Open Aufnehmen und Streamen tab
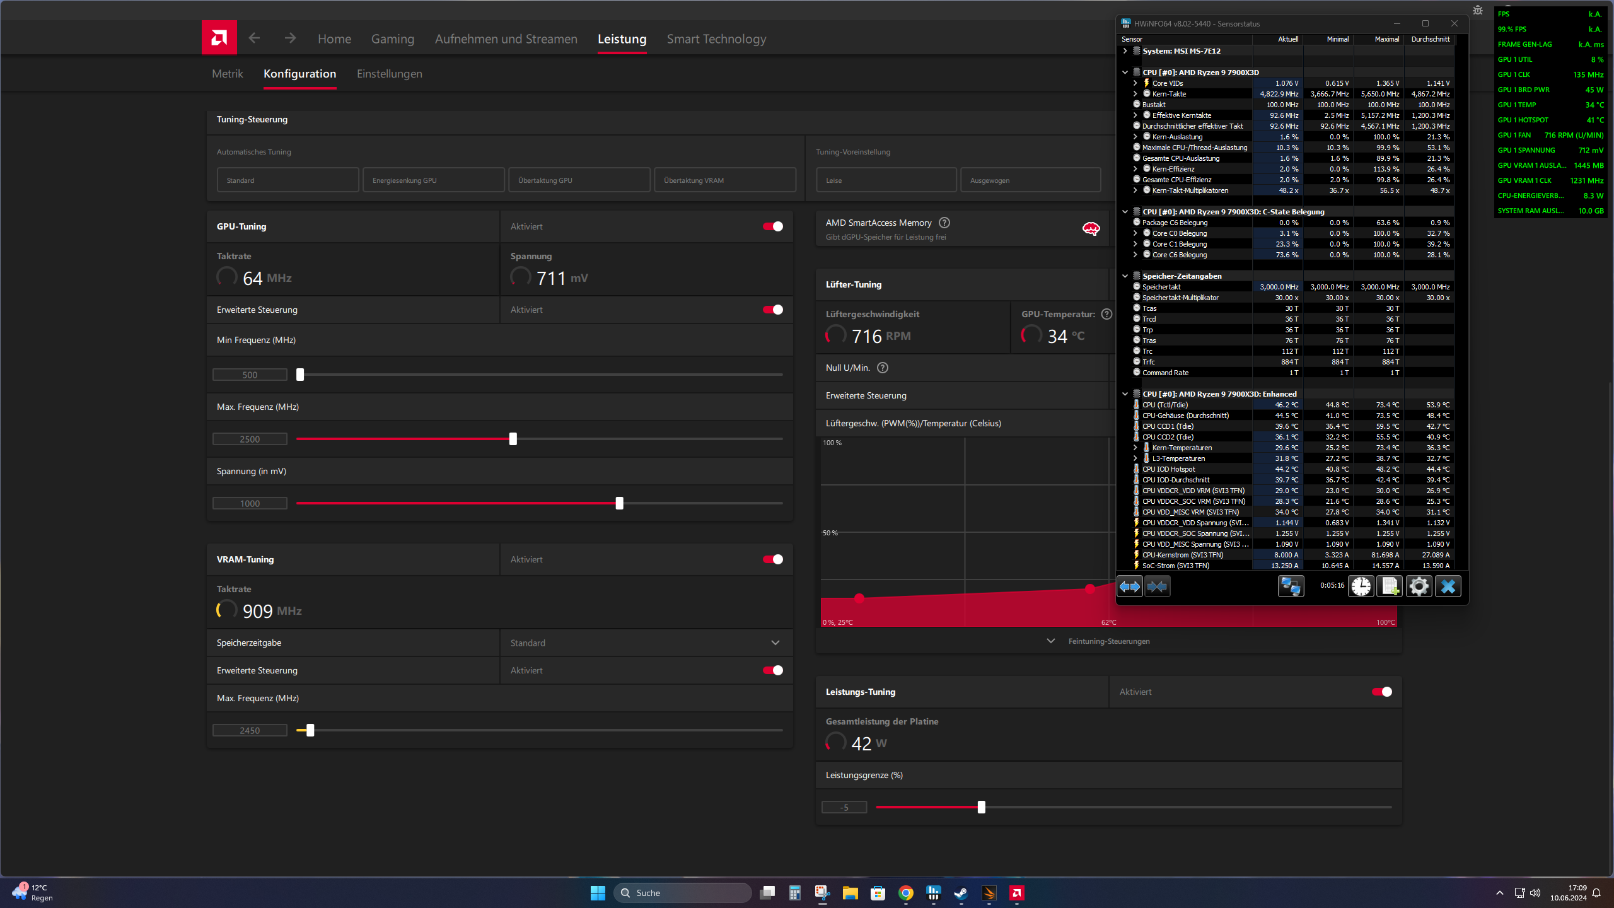 pyautogui.click(x=506, y=38)
